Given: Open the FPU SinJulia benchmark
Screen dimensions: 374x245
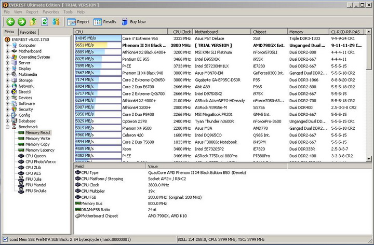Looking at the screenshot, I should [x=36, y=190].
